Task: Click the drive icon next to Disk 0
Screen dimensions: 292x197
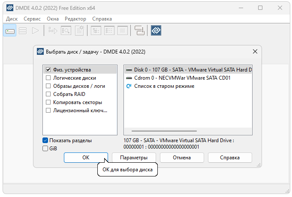Action: point(129,70)
